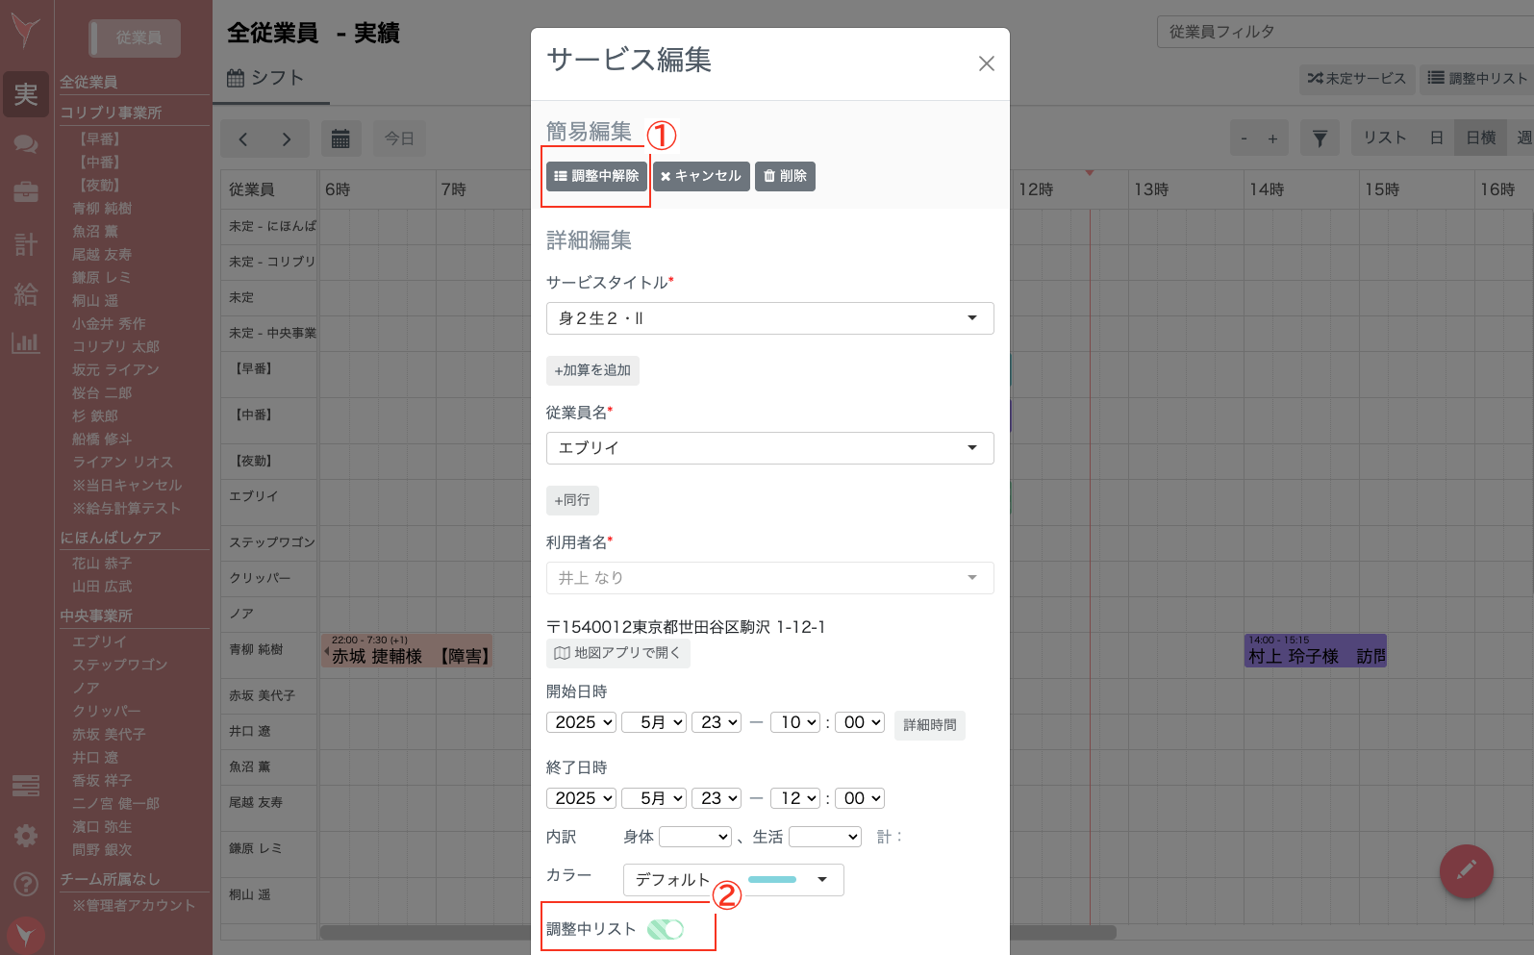Open start hour 10 dropdown
Screen dimensions: 1534x955
point(795,722)
